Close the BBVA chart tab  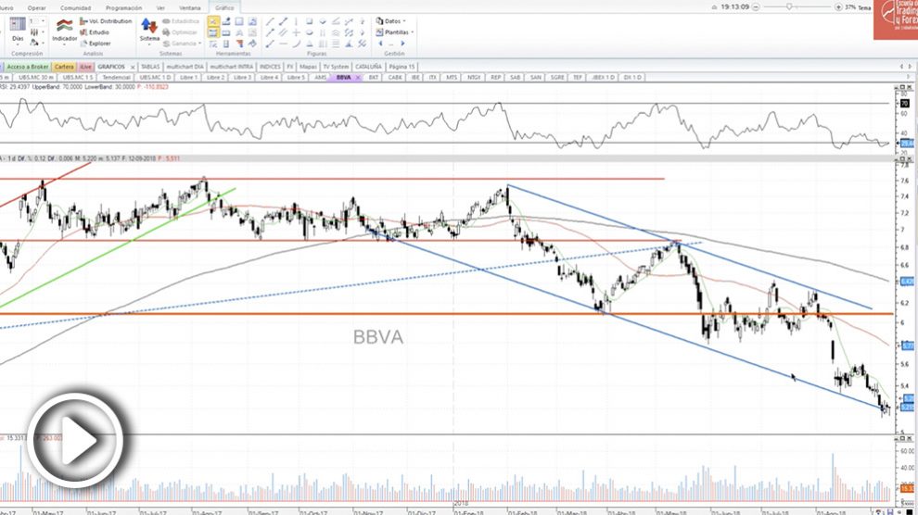[358, 77]
